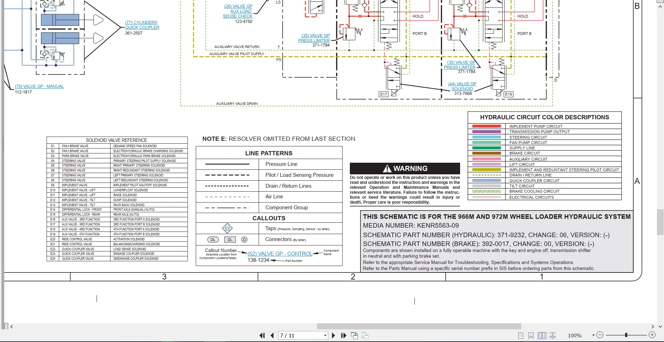This screenshot has width=664, height=342.
Task: Open (79) Valve GP - Manual link
Action: 39,86
